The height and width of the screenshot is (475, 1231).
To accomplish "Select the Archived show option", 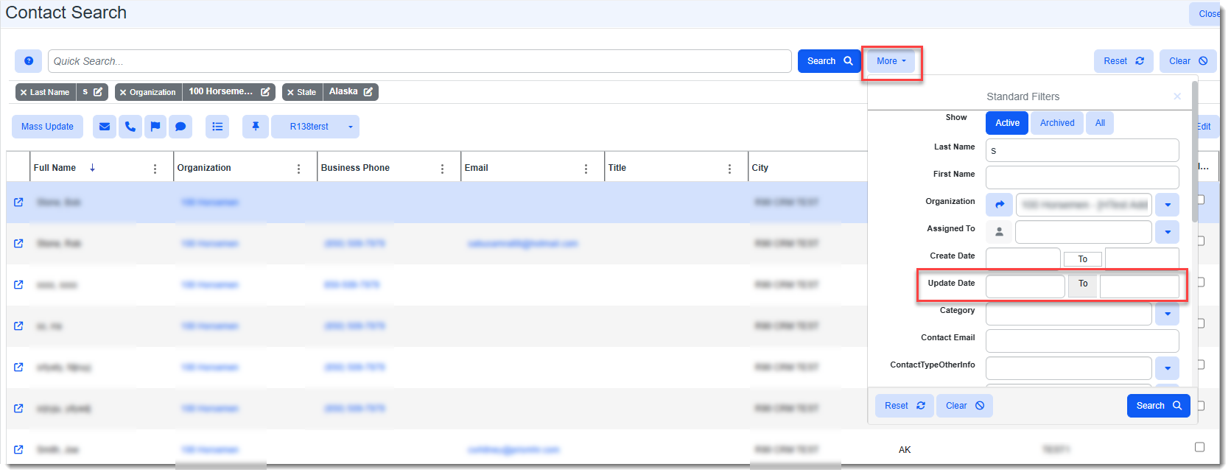I will [1056, 123].
